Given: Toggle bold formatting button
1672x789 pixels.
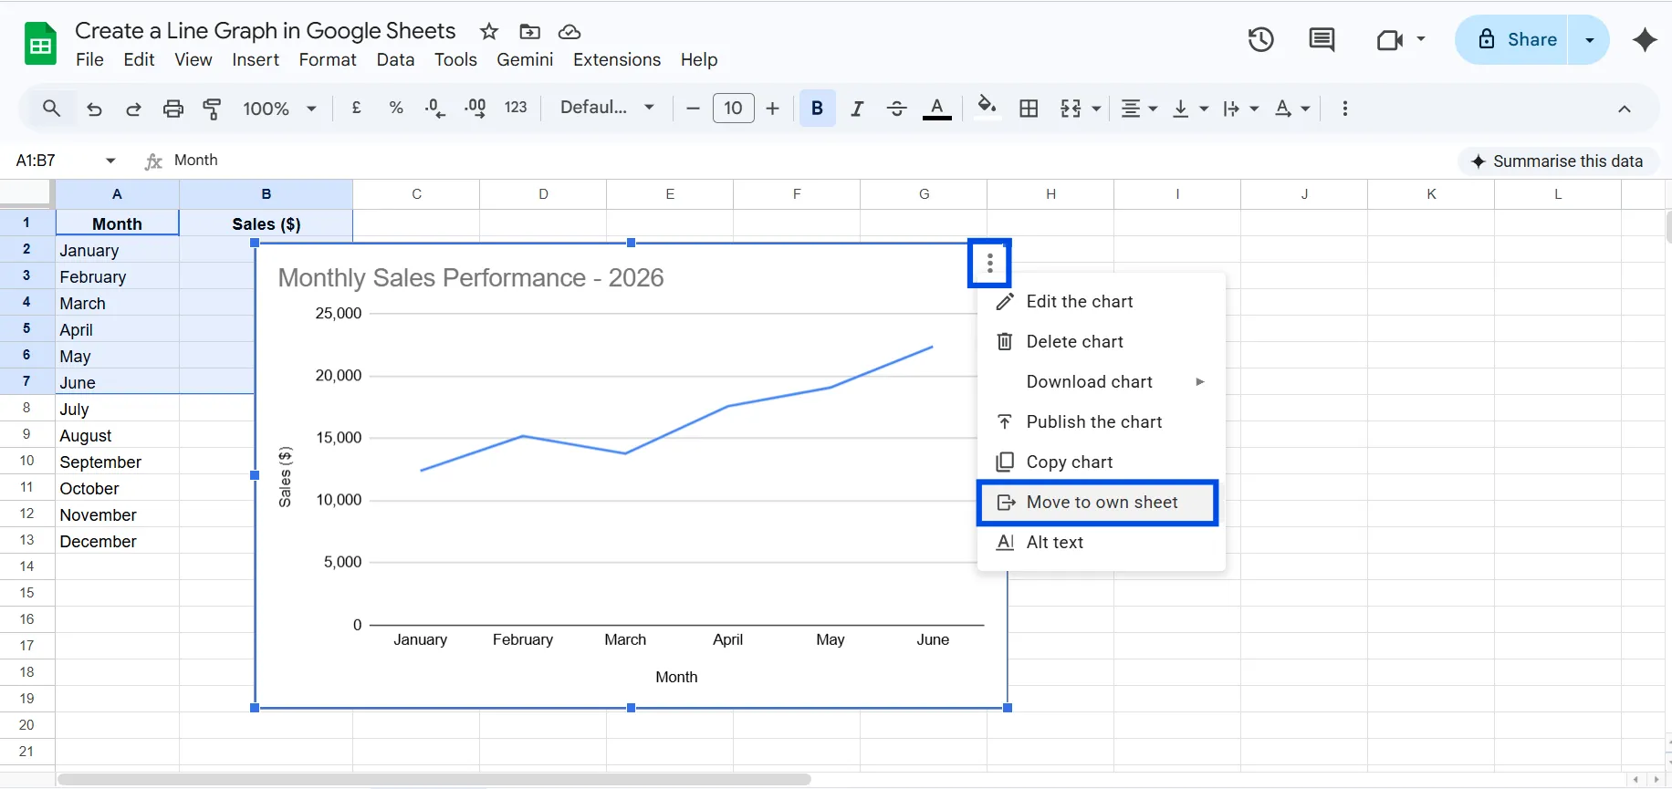Looking at the screenshot, I should [x=817, y=109].
